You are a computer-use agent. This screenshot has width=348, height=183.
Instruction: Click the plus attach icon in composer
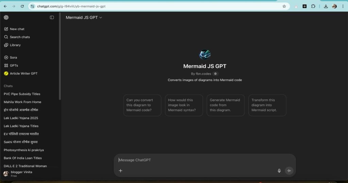[x=121, y=170]
